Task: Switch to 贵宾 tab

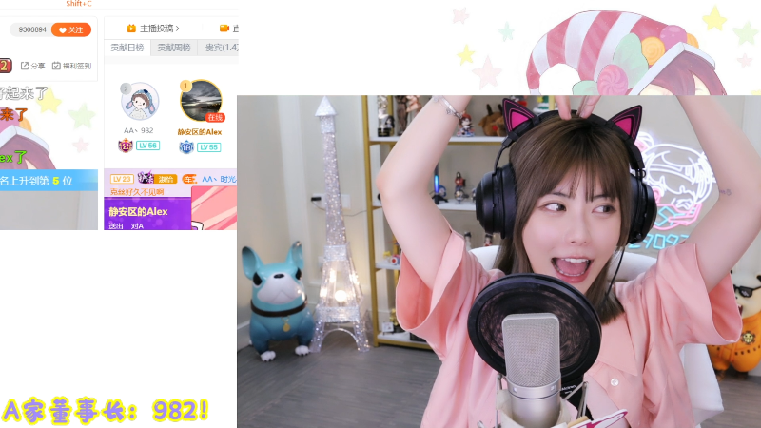Action: [x=219, y=48]
